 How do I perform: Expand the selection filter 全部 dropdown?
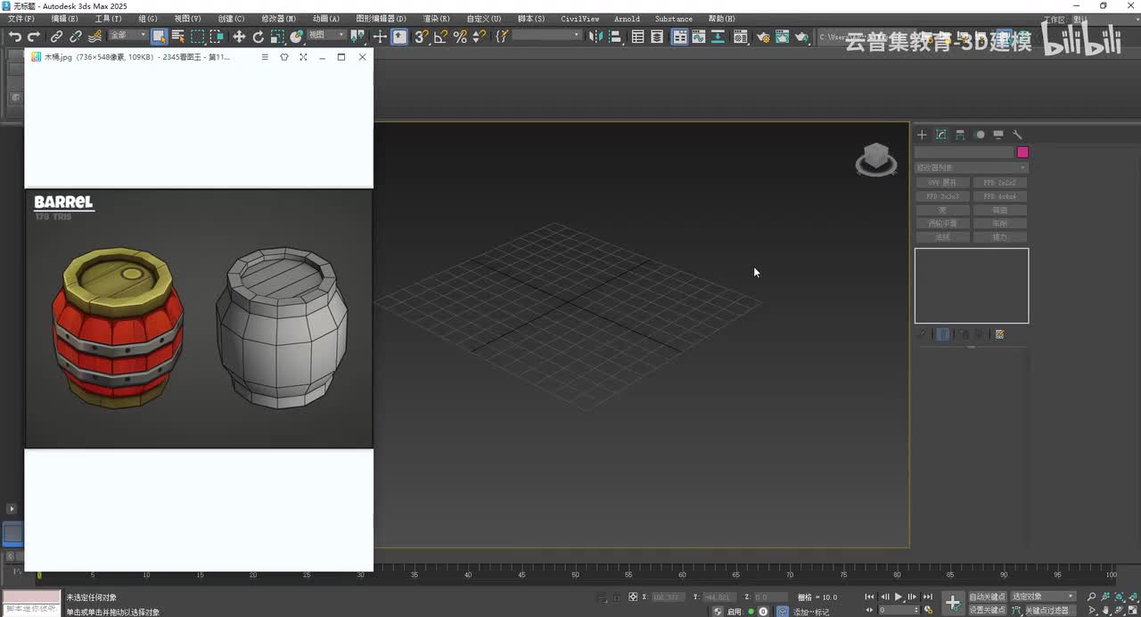[129, 36]
